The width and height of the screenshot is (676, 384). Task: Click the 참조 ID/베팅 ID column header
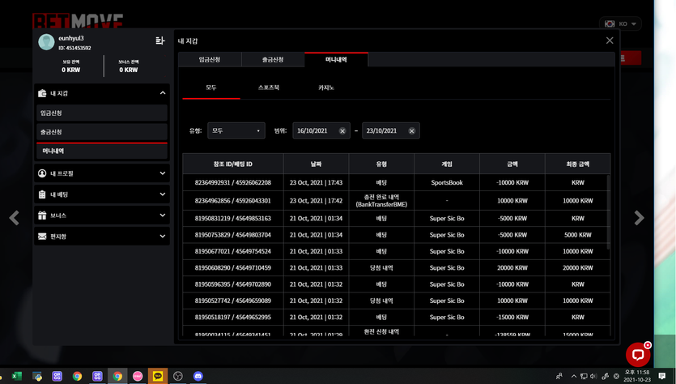(x=233, y=164)
